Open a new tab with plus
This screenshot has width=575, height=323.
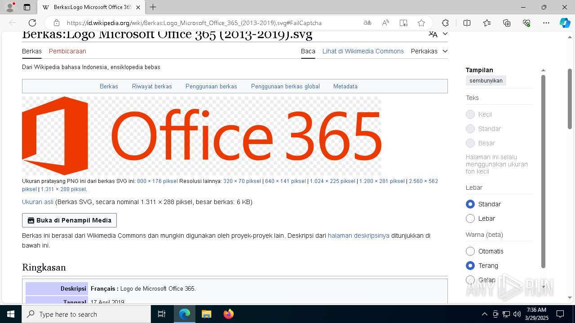point(153,7)
